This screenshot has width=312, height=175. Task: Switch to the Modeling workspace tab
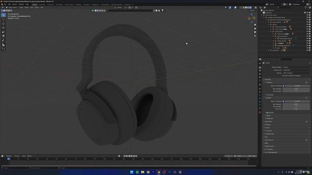tap(42, 4)
